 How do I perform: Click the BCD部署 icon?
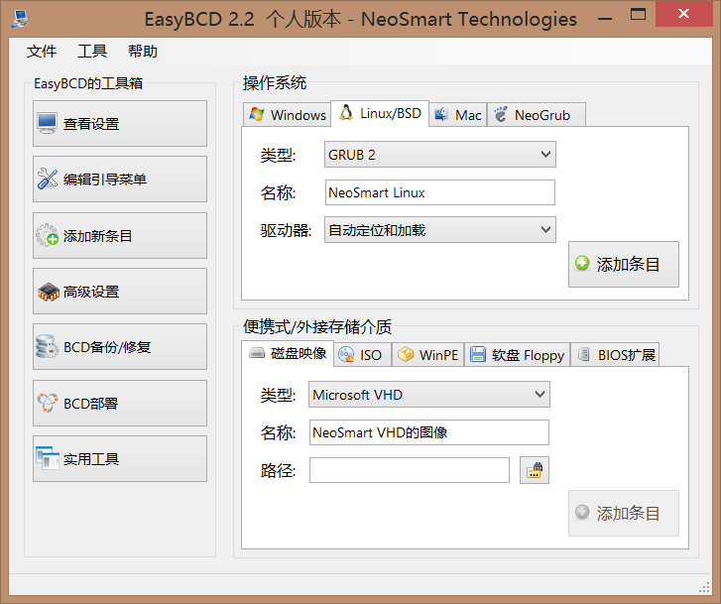coord(48,403)
